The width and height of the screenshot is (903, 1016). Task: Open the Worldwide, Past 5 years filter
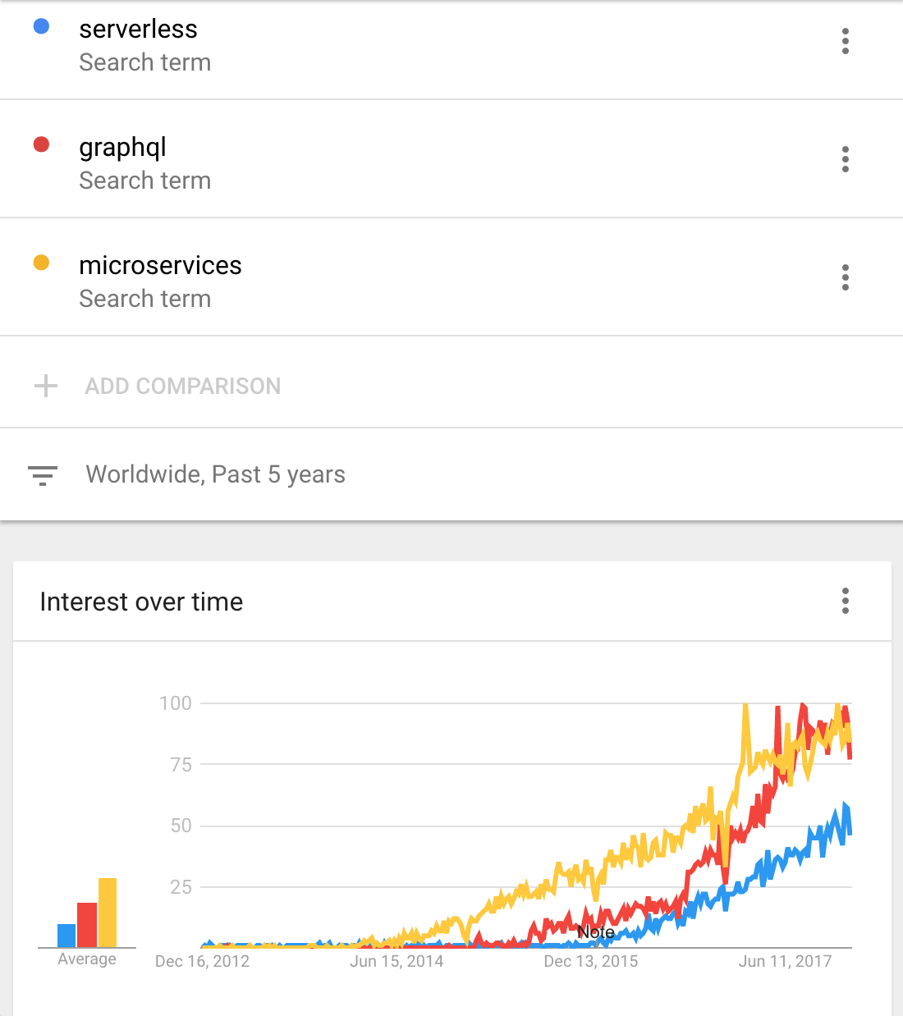(x=215, y=474)
